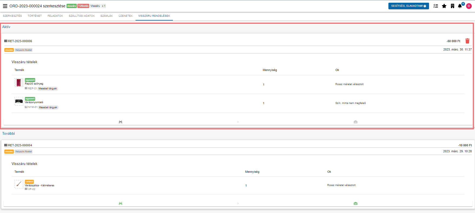Go to Szállítási adatok tab

[x=82, y=16]
